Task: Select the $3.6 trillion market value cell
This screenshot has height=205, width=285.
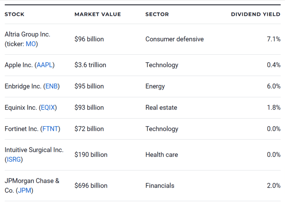Action: tap(90, 65)
